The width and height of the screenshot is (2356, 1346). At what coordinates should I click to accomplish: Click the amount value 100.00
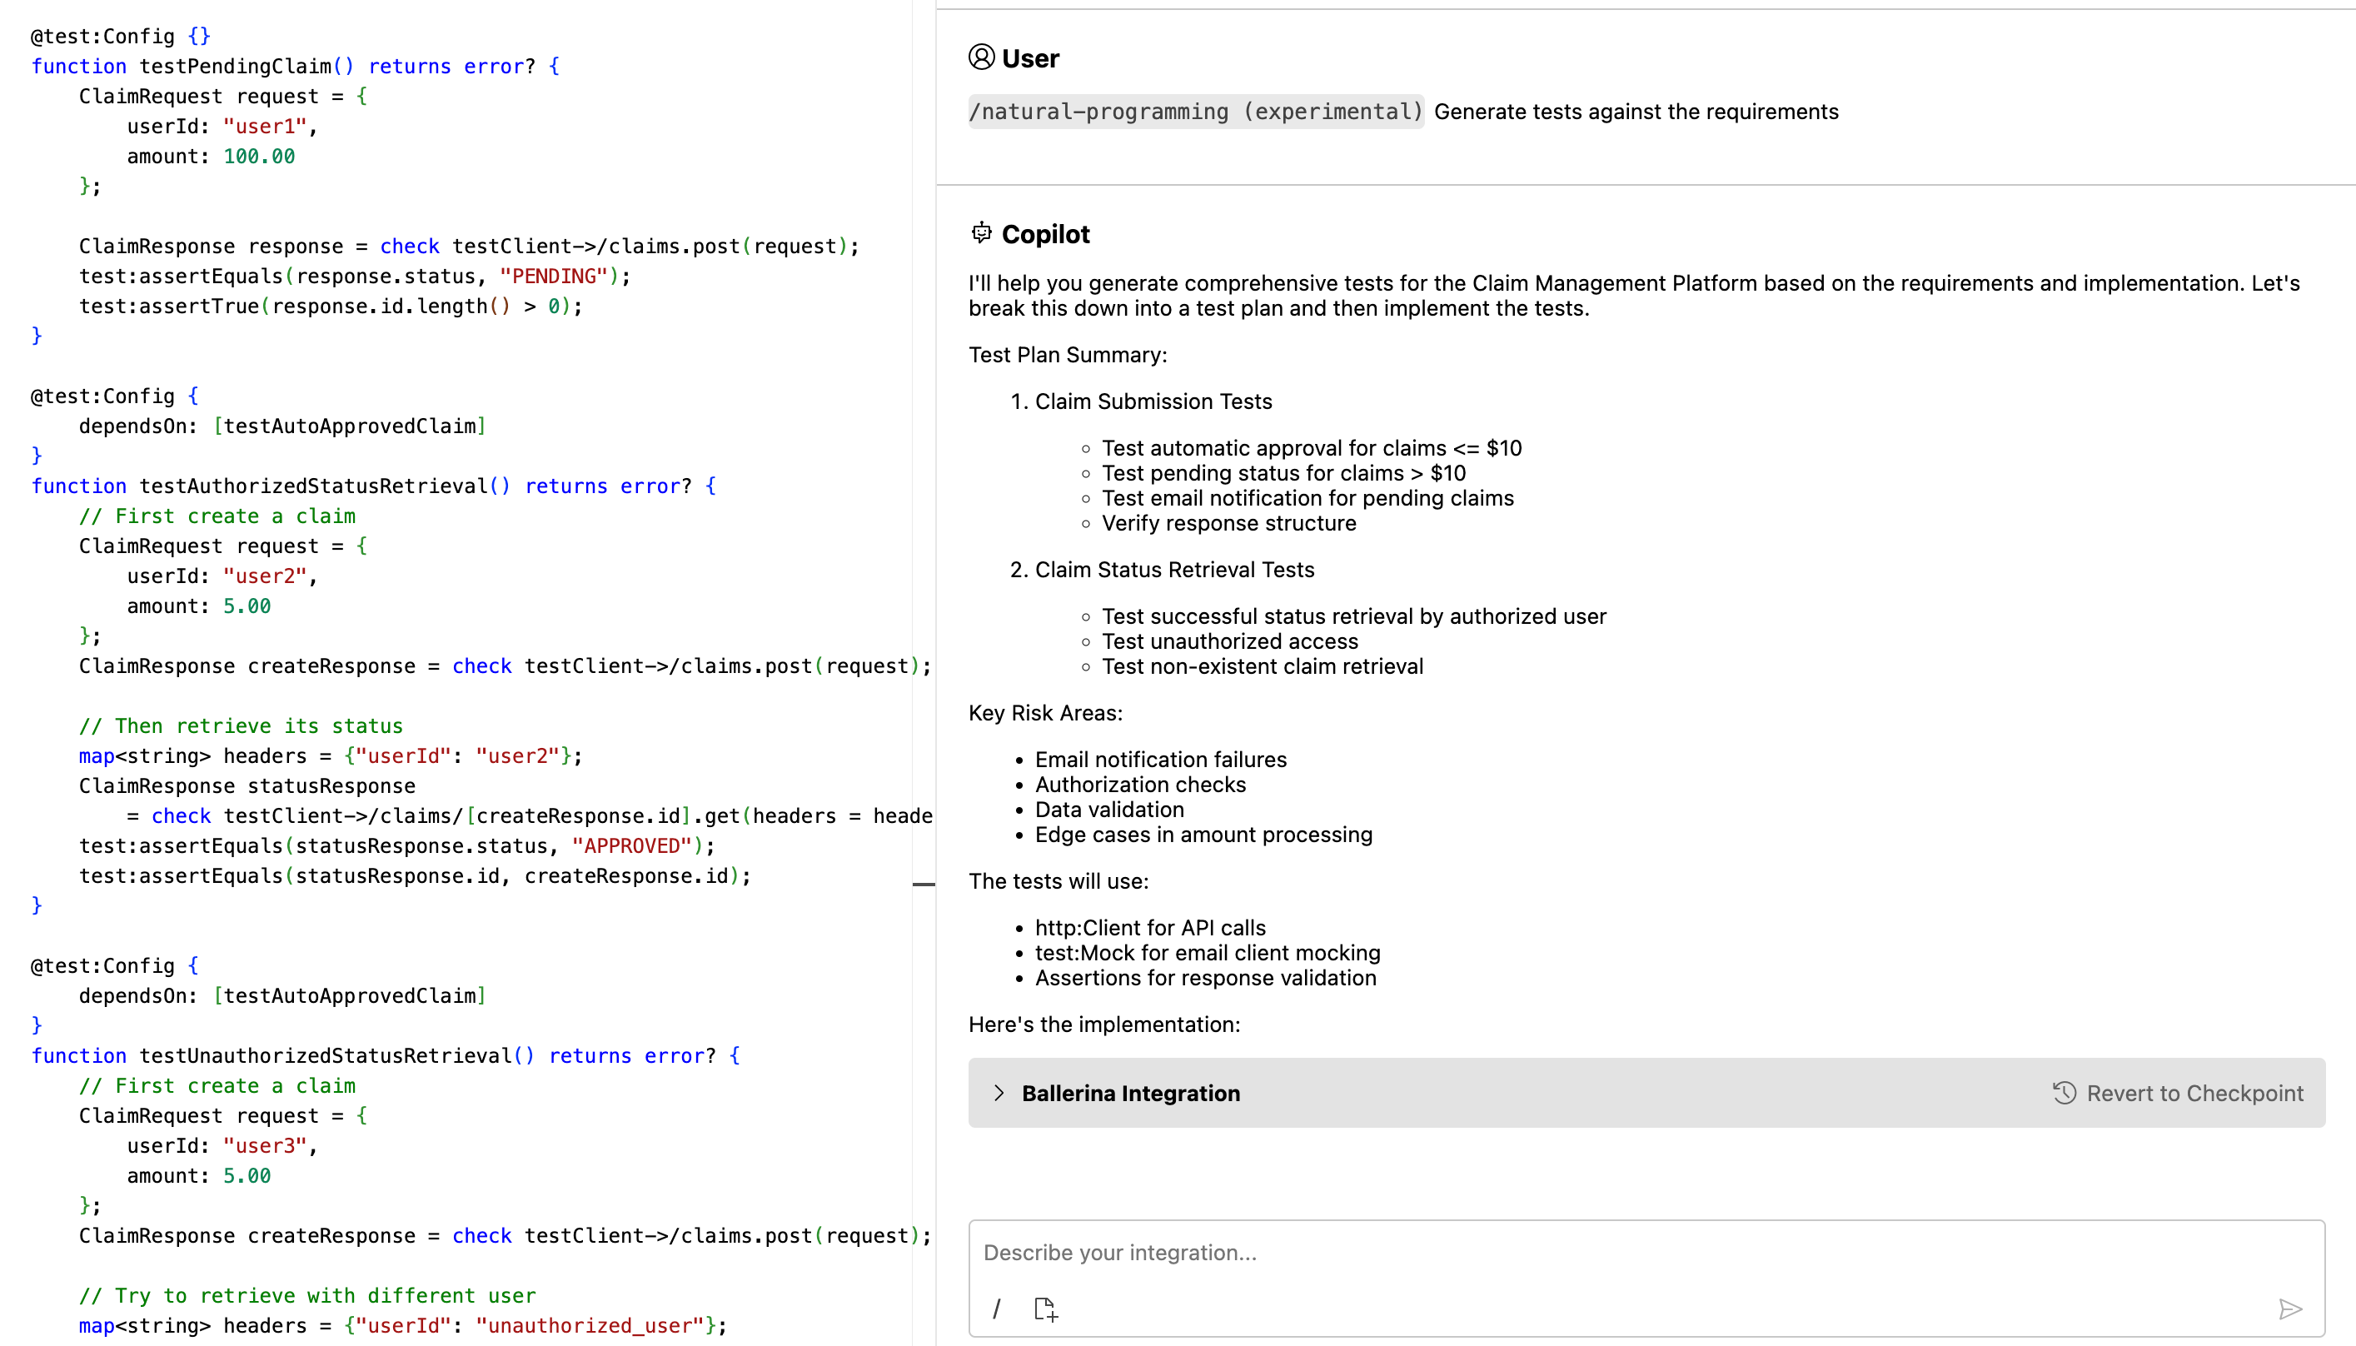tap(259, 157)
